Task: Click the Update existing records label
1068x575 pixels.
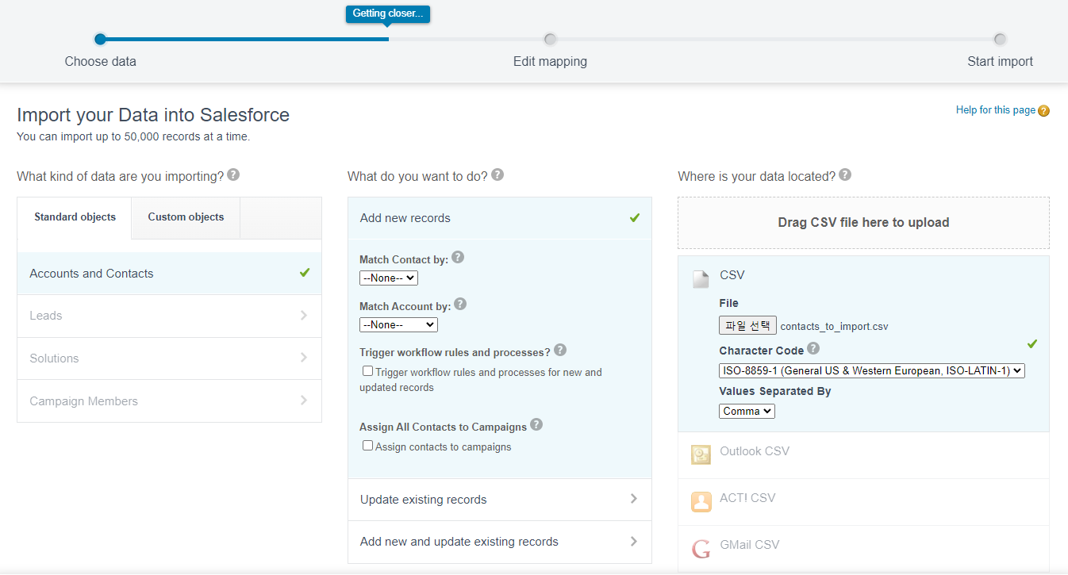Action: click(x=423, y=500)
